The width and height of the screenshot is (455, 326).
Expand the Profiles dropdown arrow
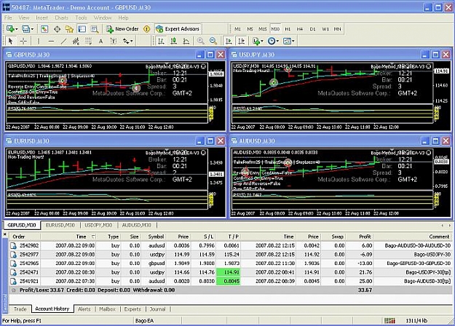pyautogui.click(x=32, y=29)
